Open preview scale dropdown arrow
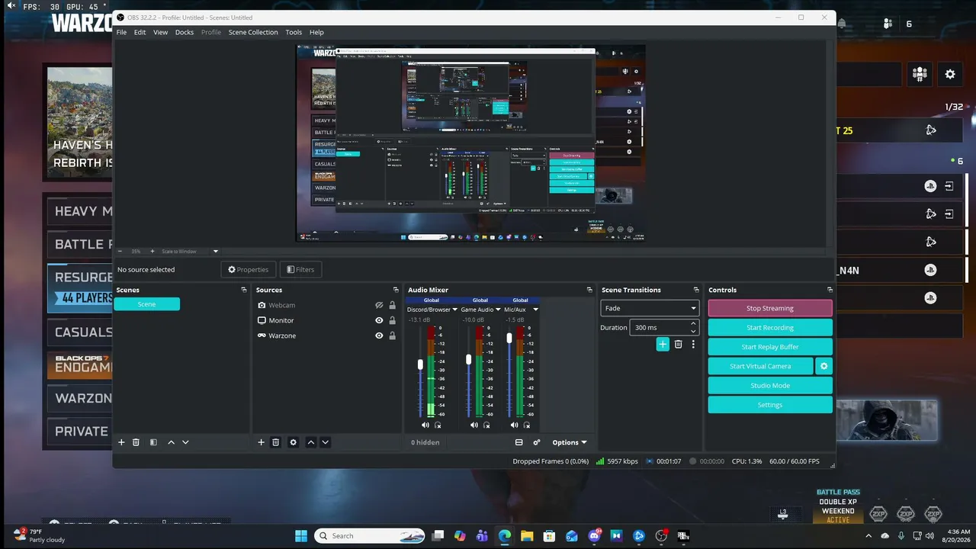This screenshot has height=549, width=976. tap(215, 251)
